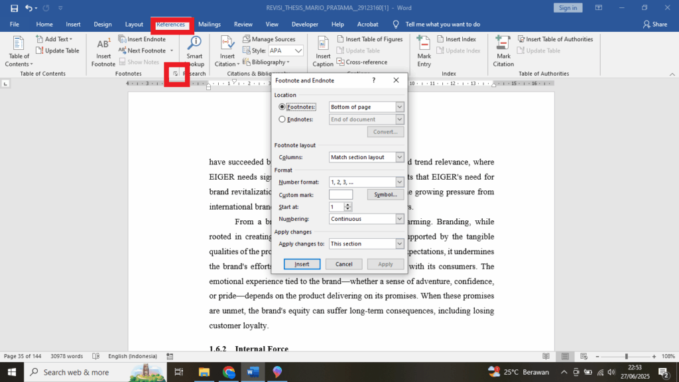Switch to the Design tab
The width and height of the screenshot is (679, 382).
click(103, 25)
